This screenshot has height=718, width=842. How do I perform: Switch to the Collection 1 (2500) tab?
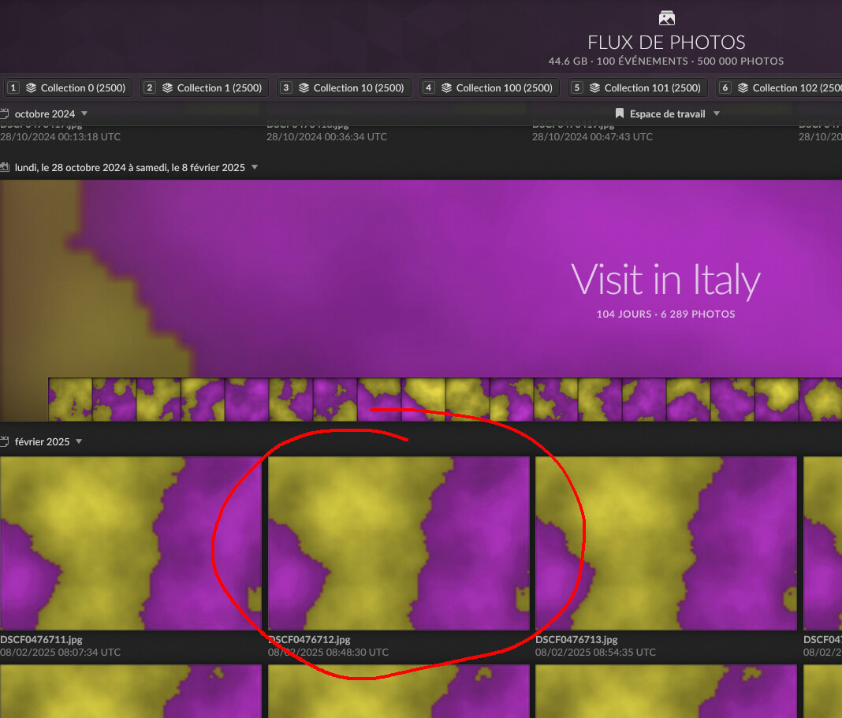tap(206, 87)
